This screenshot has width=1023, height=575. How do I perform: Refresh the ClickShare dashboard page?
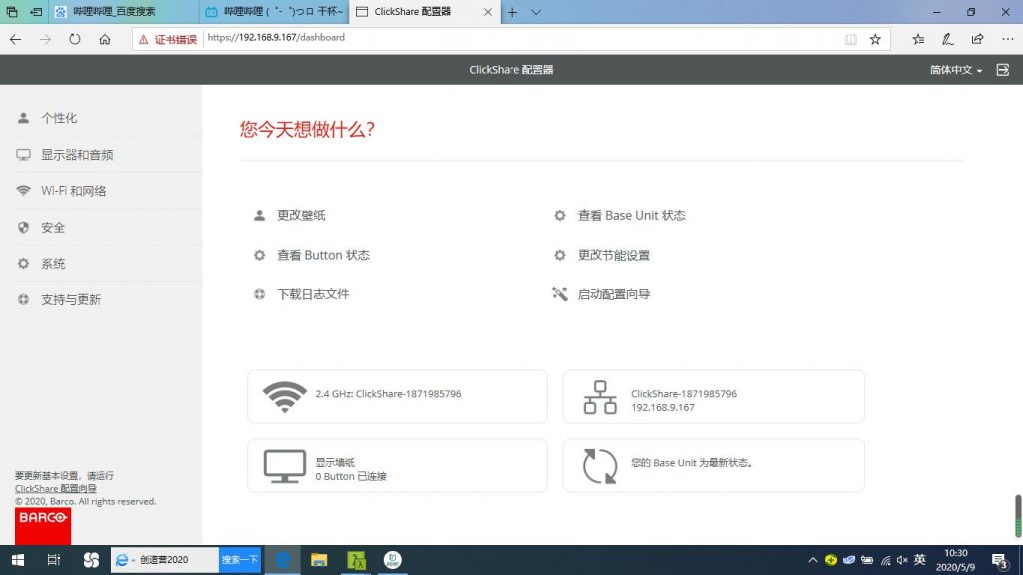pyautogui.click(x=75, y=39)
